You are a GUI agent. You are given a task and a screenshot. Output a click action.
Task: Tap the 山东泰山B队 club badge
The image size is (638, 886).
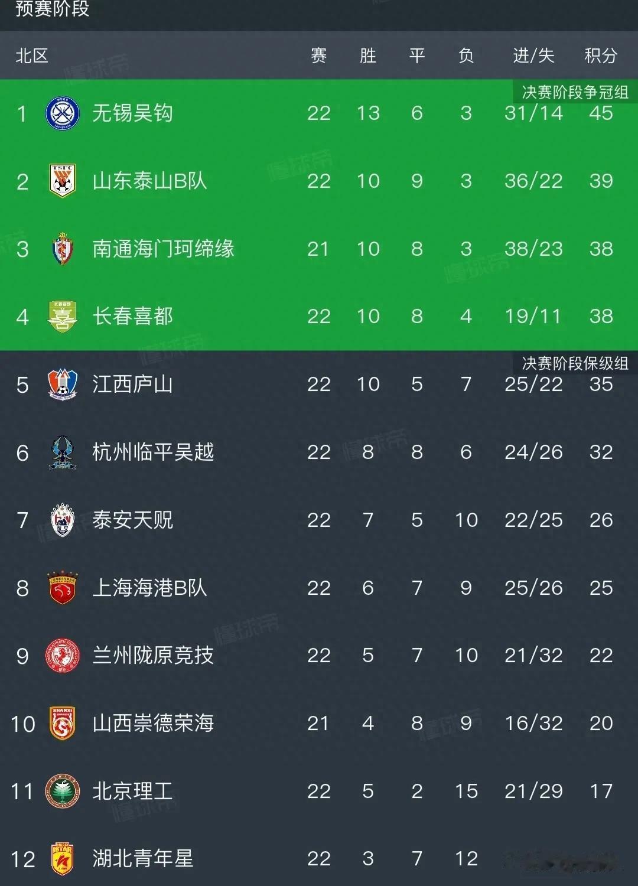click(x=63, y=181)
